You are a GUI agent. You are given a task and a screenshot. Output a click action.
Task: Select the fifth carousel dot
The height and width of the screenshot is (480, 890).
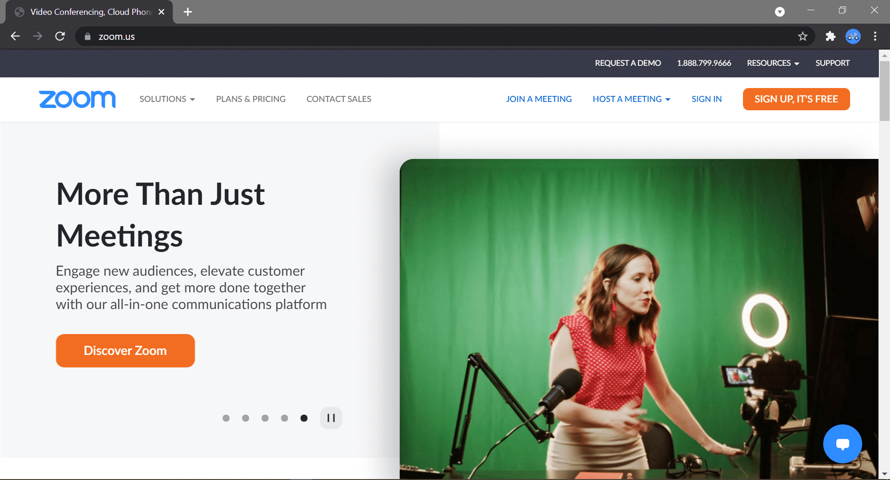pyautogui.click(x=304, y=418)
